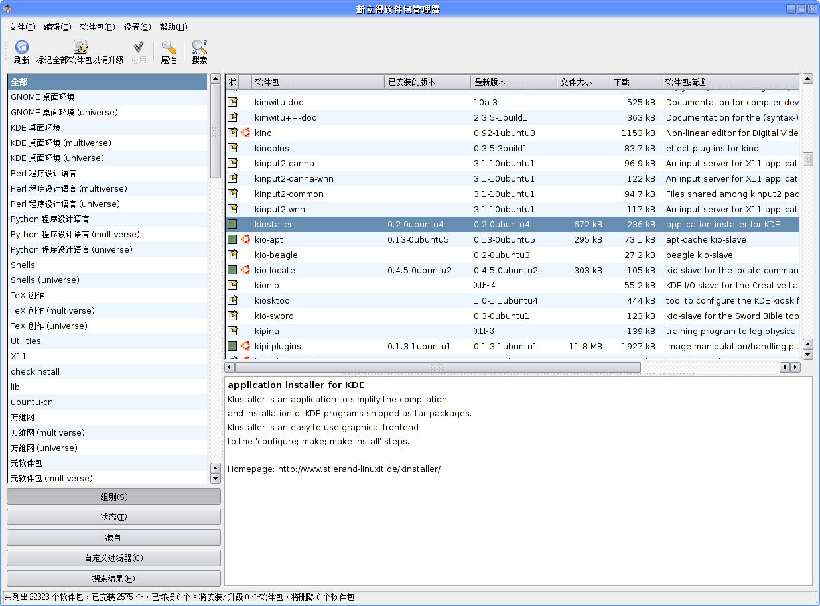This screenshot has height=606, width=820.
Task: Select the kinput2-wnn package name
Action: pos(279,210)
